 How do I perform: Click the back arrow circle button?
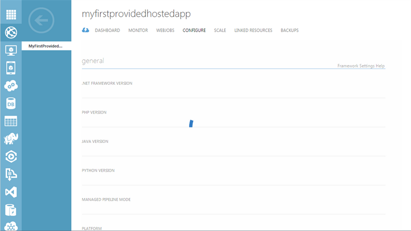pyautogui.click(x=41, y=21)
